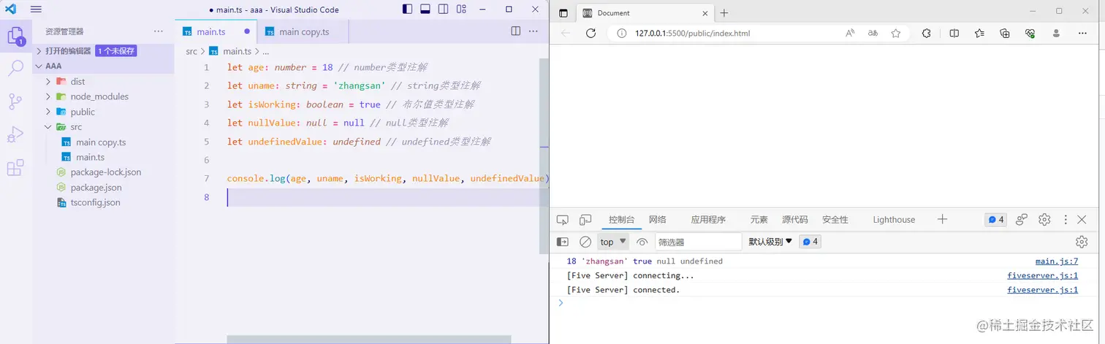Create live expression eye icon
Image resolution: width=1105 pixels, height=344 pixels.
642,242
